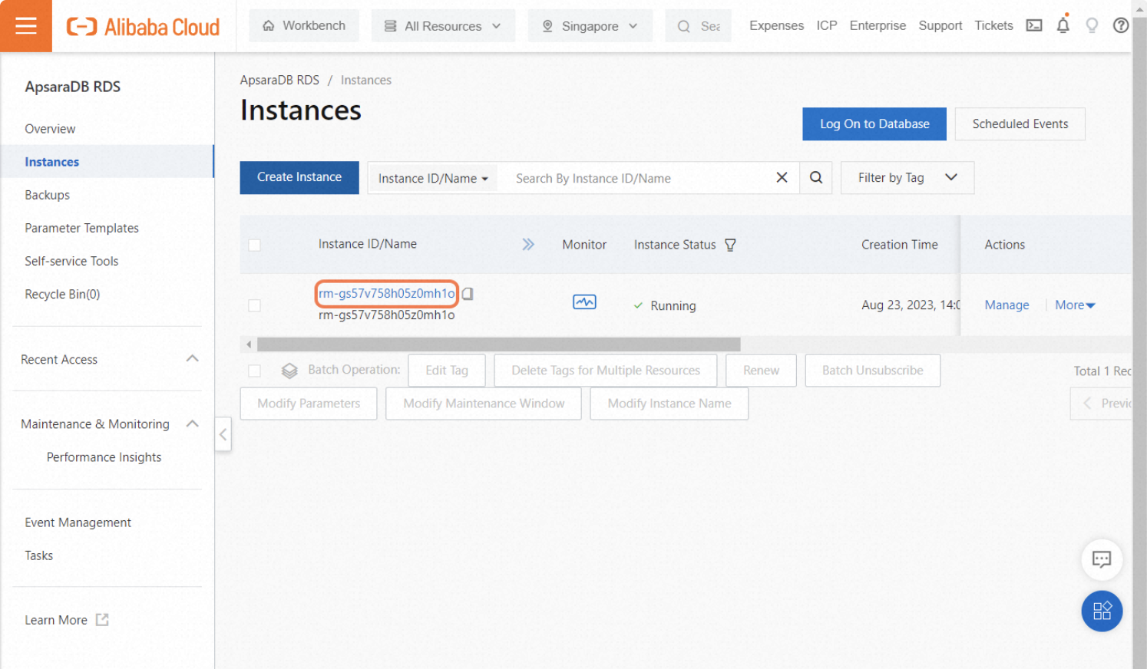Click the horizontal table scrollbar thumb

tap(499, 344)
